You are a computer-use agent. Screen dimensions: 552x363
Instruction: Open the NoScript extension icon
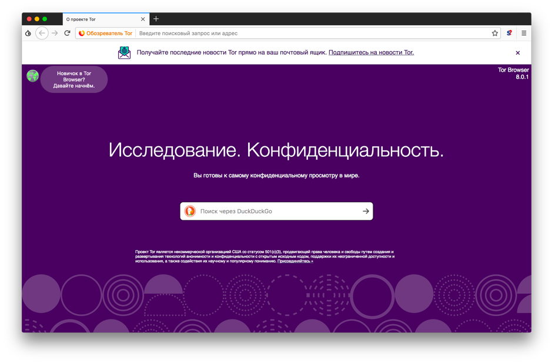(509, 33)
